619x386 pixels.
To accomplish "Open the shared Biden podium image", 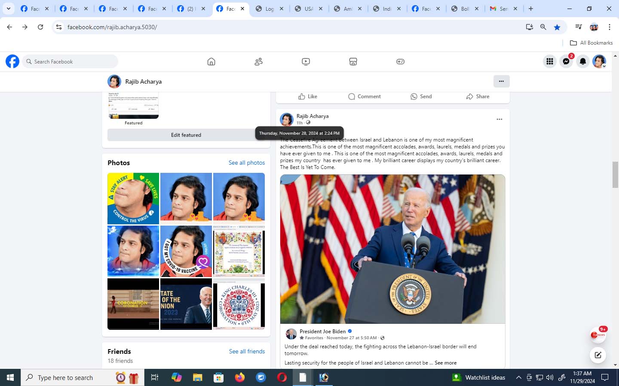I will pyautogui.click(x=392, y=249).
